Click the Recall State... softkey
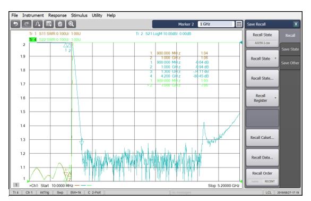This screenshot has height=201, width=311. [x=262, y=78]
